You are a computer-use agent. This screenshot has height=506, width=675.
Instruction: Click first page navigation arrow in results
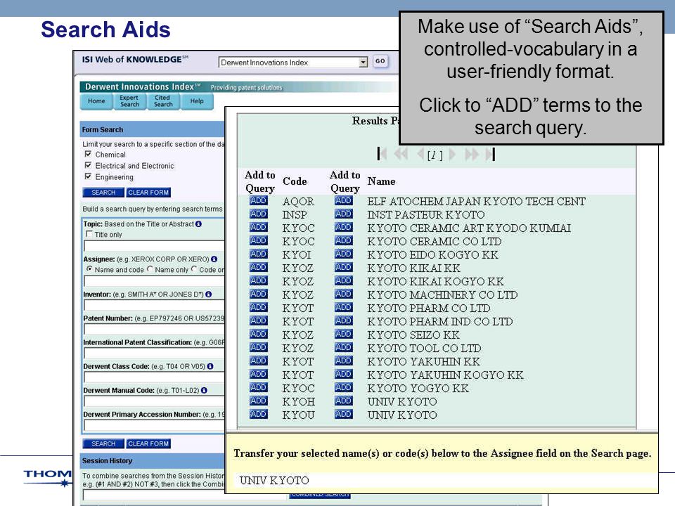tap(382, 154)
